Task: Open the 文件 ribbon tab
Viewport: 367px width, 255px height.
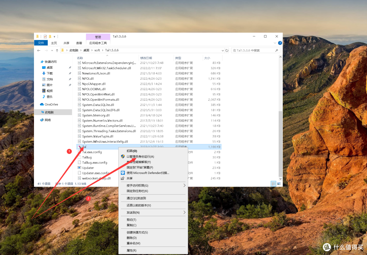Action: [x=41, y=43]
